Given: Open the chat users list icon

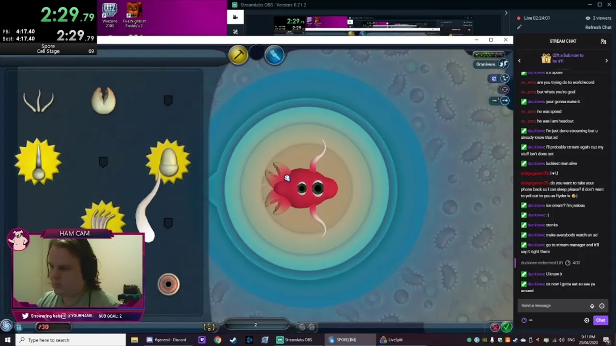Looking at the screenshot, I should [x=603, y=41].
